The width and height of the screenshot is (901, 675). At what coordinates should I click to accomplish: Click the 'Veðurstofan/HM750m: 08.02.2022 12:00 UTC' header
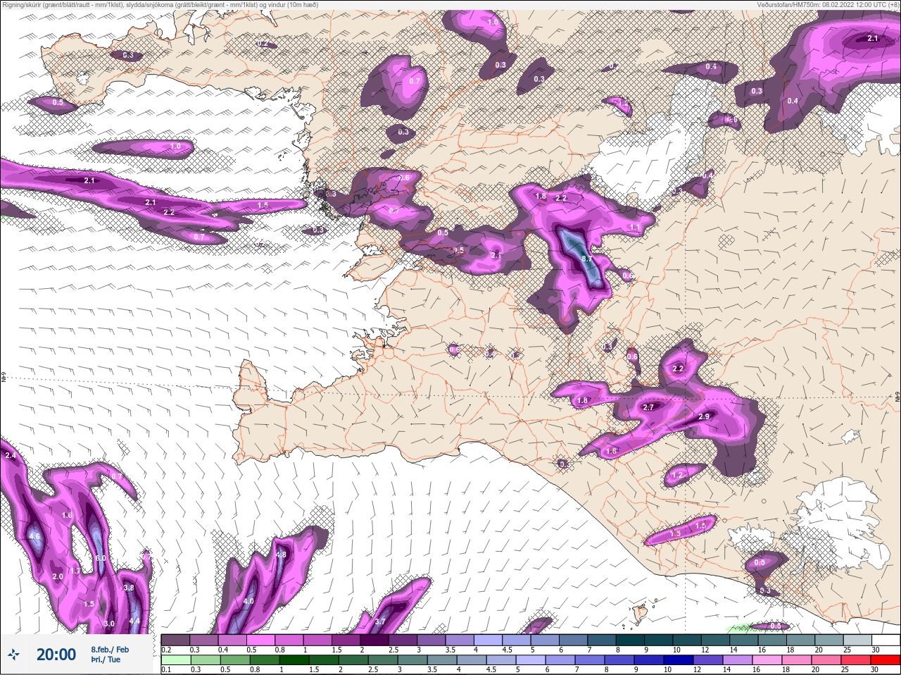pyautogui.click(x=828, y=5)
